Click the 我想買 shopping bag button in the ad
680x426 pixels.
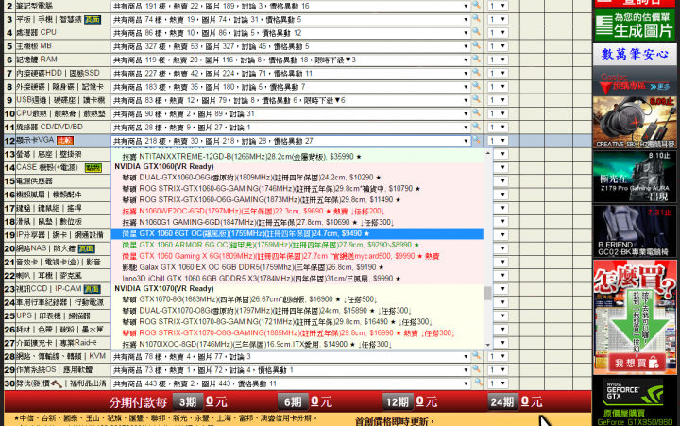pyautogui.click(x=635, y=363)
